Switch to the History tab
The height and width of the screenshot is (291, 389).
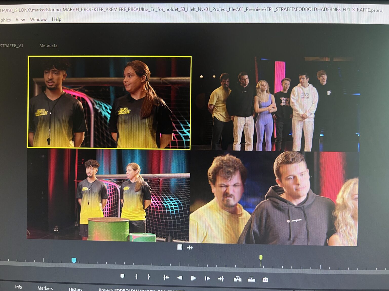point(76,289)
